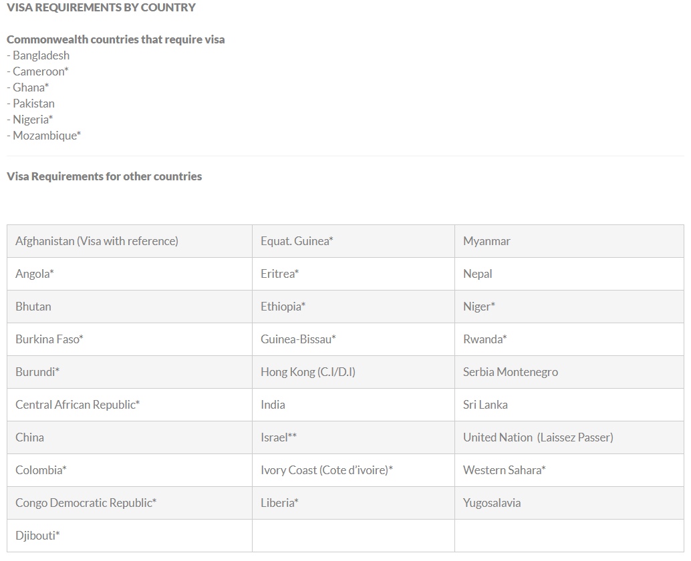
Task: Select the Myanmar table cell
Action: (x=487, y=241)
